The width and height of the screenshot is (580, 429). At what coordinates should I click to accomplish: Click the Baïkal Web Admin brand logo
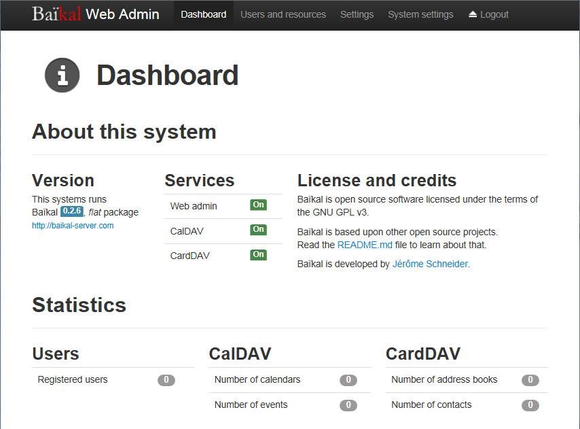click(x=96, y=14)
